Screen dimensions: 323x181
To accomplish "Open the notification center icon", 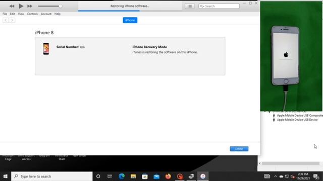I will point(316,176).
